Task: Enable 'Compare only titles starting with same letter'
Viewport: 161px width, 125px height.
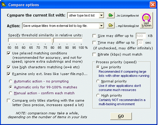Action: tap(9, 100)
